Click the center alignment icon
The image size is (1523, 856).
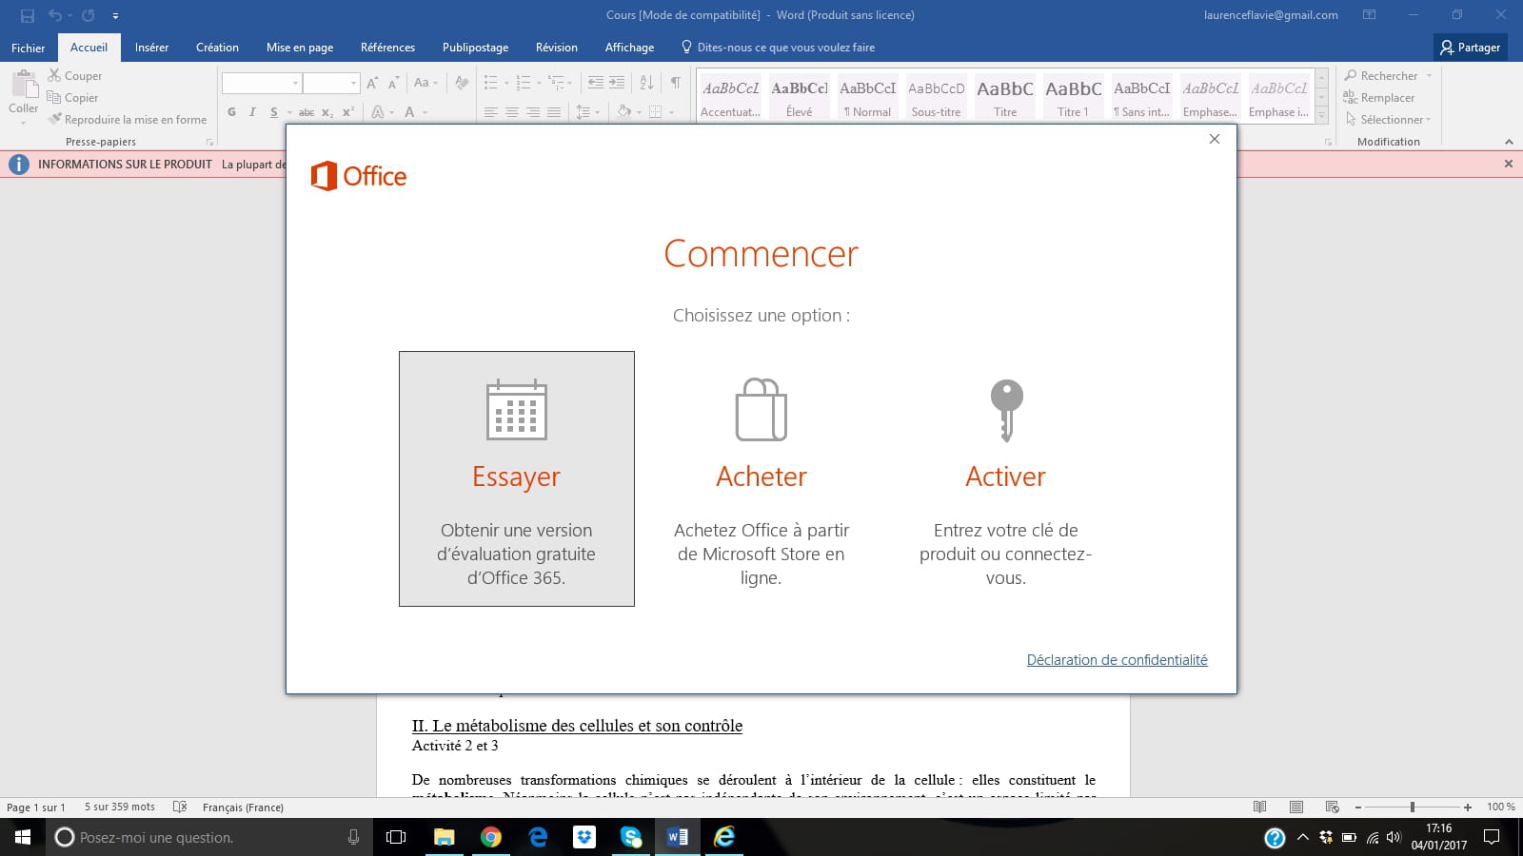(x=512, y=112)
